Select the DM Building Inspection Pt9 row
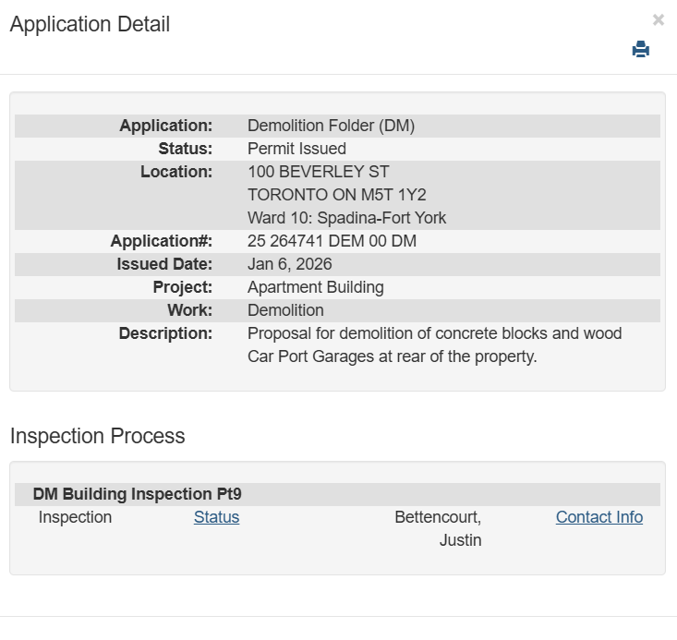 [138, 494]
